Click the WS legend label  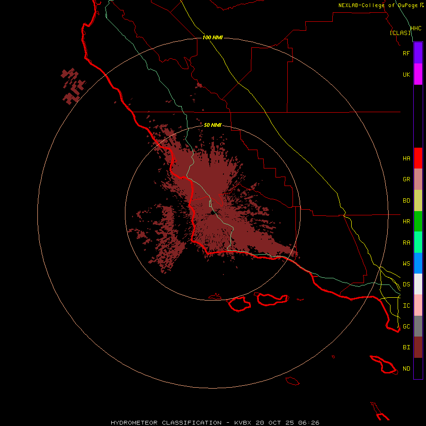coord(406,264)
